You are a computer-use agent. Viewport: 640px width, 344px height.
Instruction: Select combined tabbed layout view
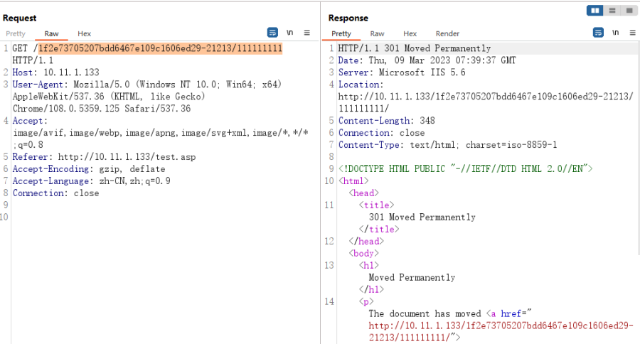629,11
